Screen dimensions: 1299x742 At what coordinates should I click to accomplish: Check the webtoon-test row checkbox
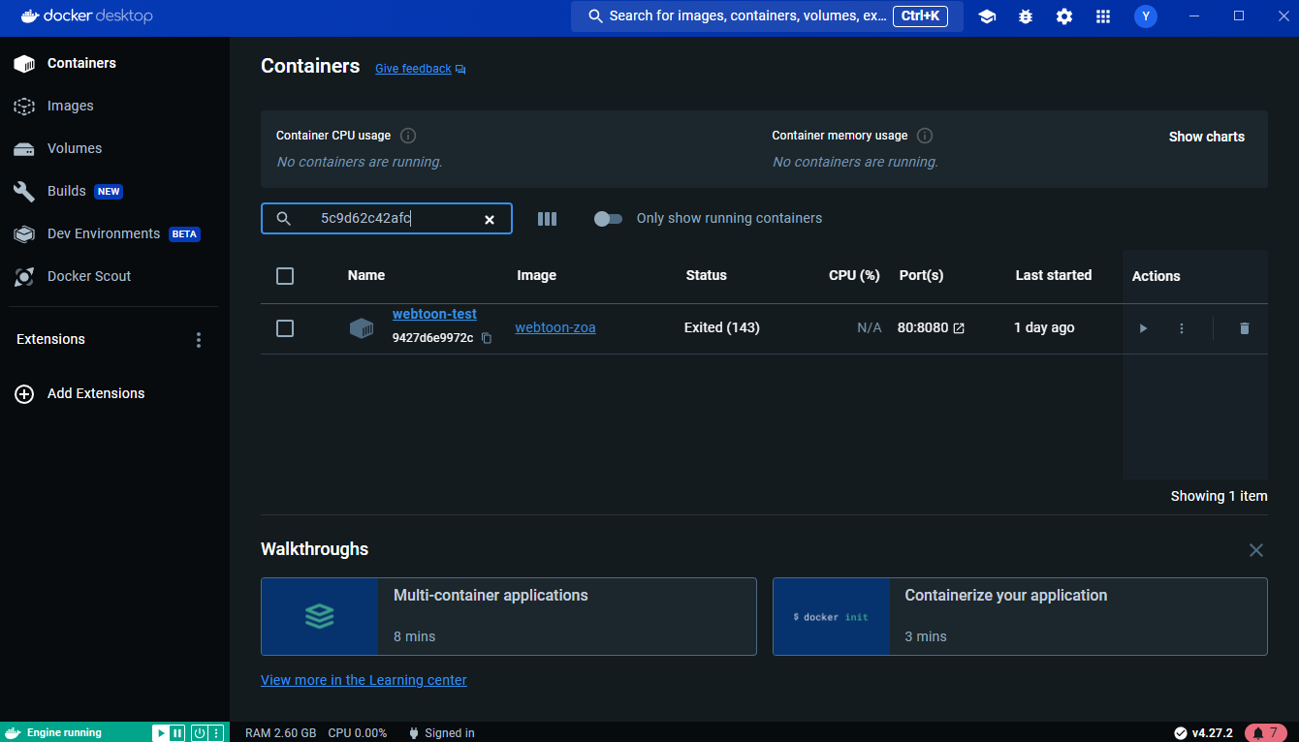[285, 328]
